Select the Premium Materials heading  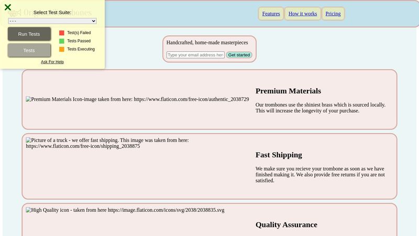pos(288,91)
